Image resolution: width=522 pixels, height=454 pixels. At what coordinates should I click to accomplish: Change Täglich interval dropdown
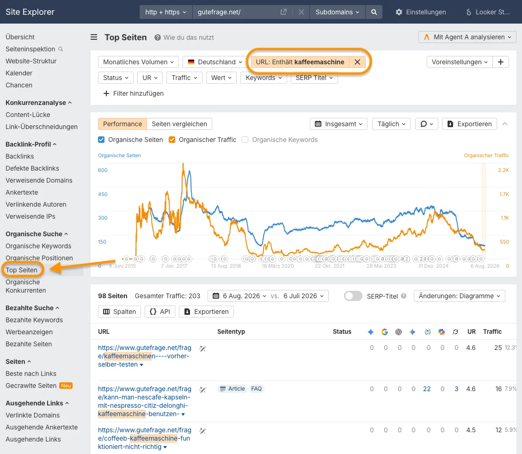tap(392, 124)
